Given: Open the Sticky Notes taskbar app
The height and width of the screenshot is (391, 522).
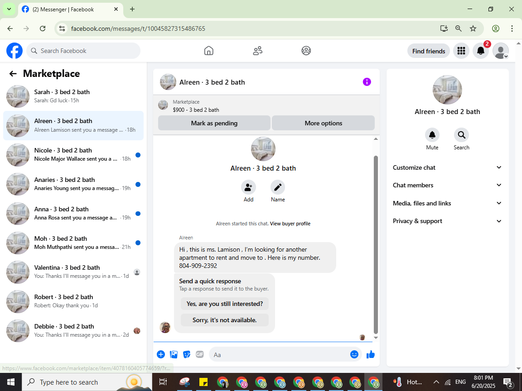Looking at the screenshot, I should (x=203, y=382).
